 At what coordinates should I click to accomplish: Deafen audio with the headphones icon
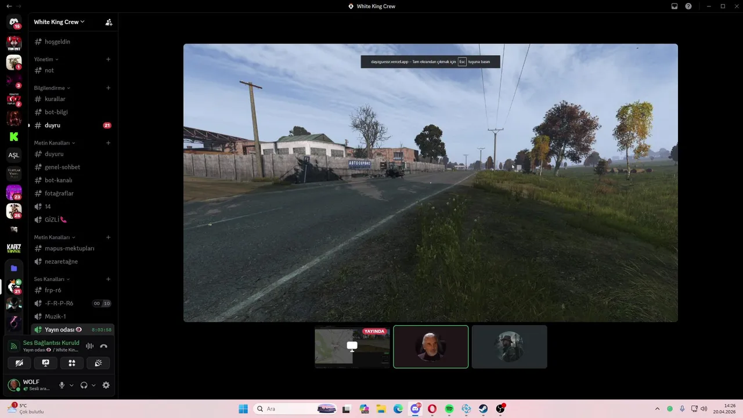84,385
